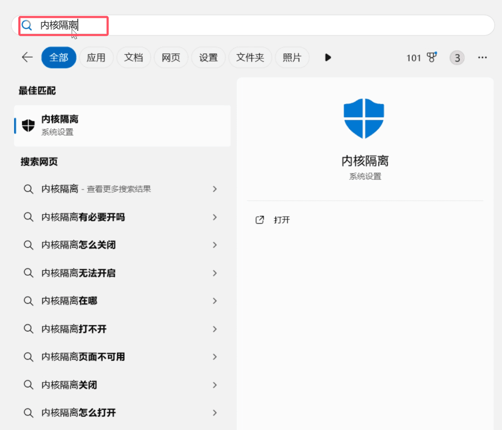Click the 101 rewards points number
The width and height of the screenshot is (502, 430).
pyautogui.click(x=413, y=58)
